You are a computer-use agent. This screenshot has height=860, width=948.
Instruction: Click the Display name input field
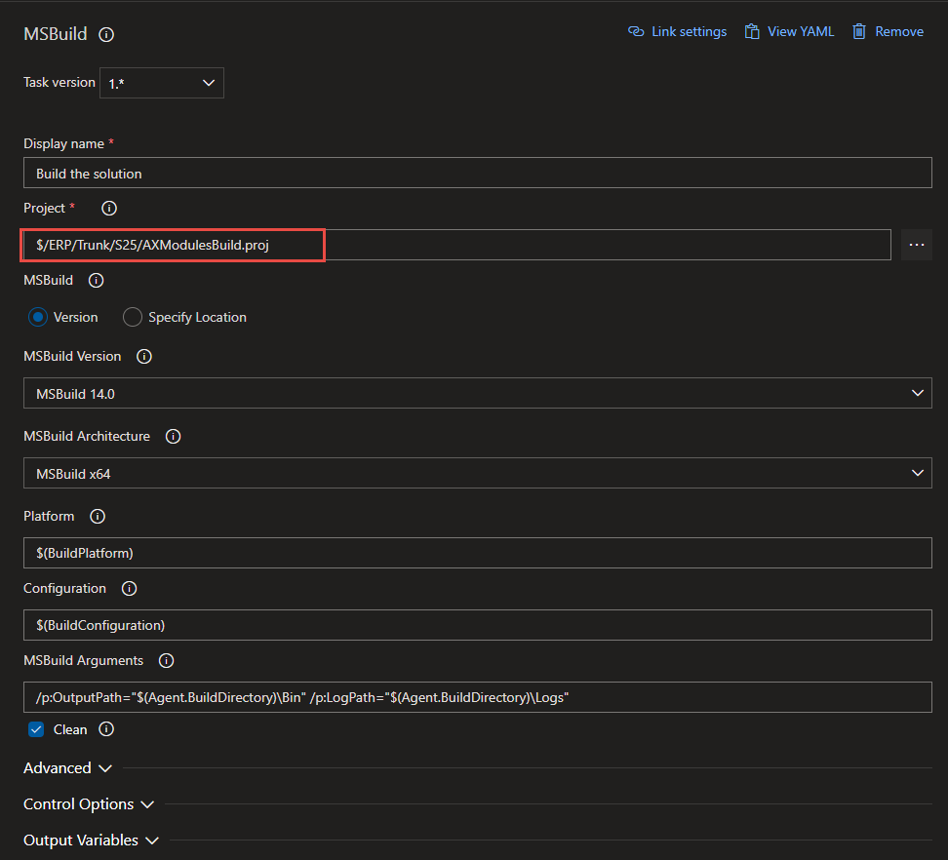tap(478, 173)
